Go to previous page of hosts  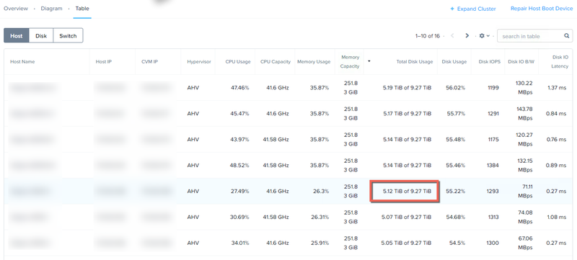point(452,35)
